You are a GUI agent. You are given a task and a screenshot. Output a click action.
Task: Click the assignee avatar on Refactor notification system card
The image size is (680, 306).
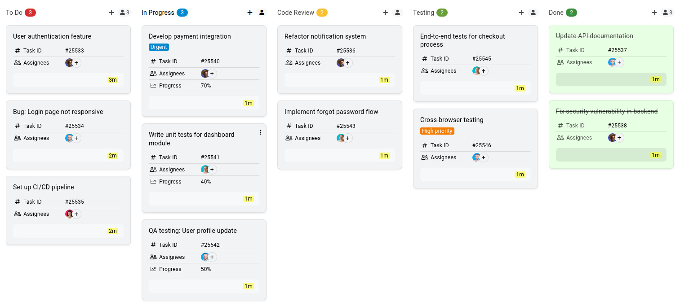pos(340,62)
